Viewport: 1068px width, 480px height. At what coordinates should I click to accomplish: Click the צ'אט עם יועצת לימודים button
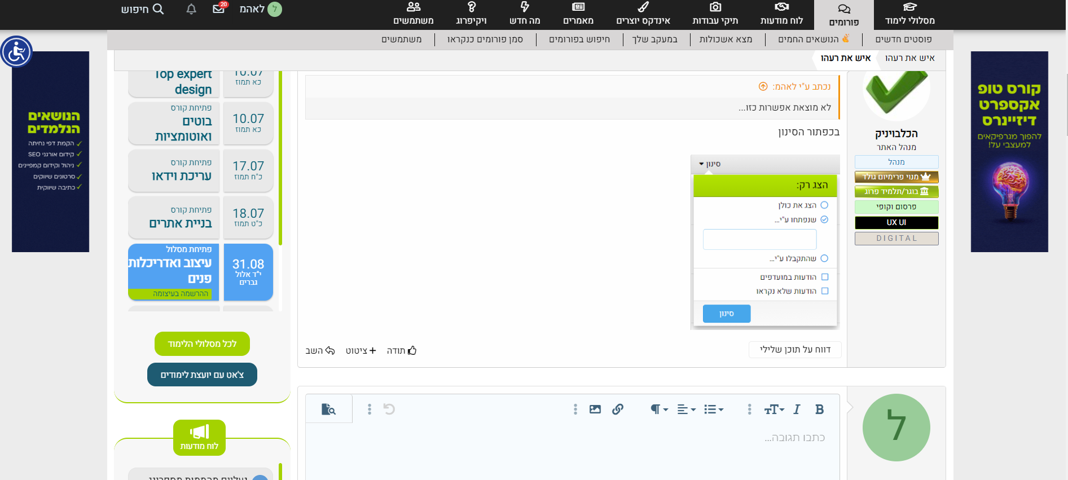pyautogui.click(x=202, y=375)
